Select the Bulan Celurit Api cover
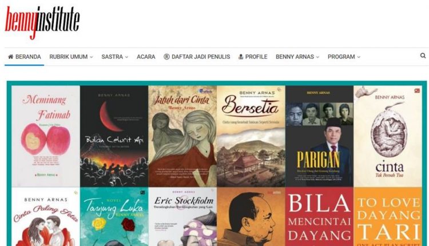 (x=114, y=136)
